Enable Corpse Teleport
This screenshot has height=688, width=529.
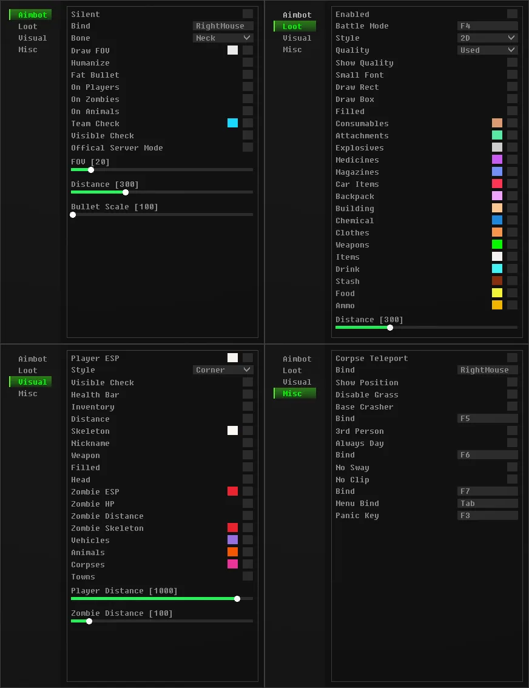[x=513, y=358]
